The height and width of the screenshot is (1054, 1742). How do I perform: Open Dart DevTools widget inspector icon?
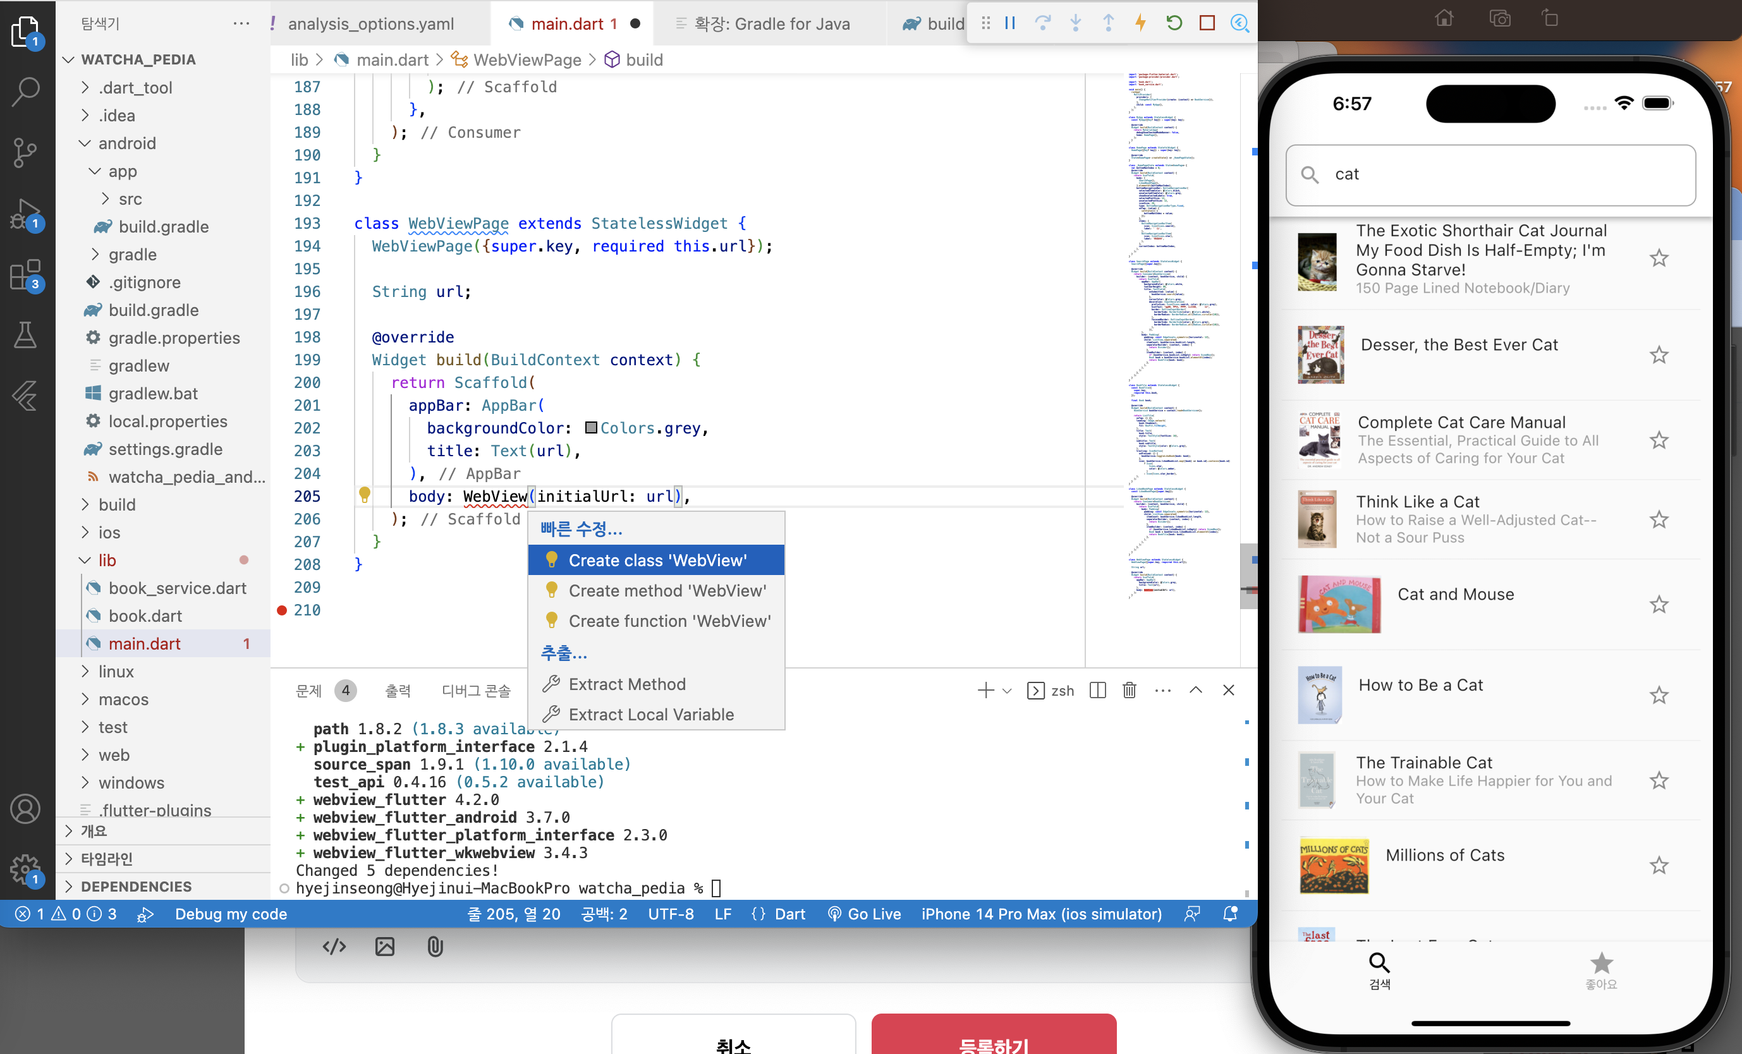tap(1239, 23)
